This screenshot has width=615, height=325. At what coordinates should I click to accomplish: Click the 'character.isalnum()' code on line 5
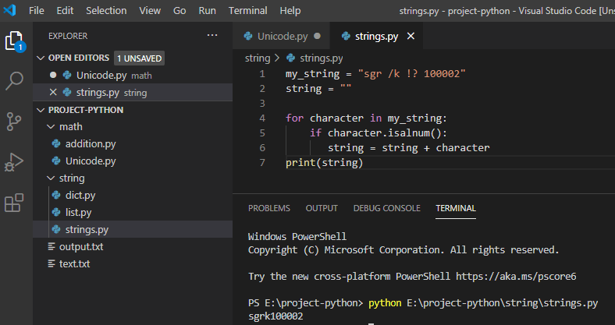(384, 133)
